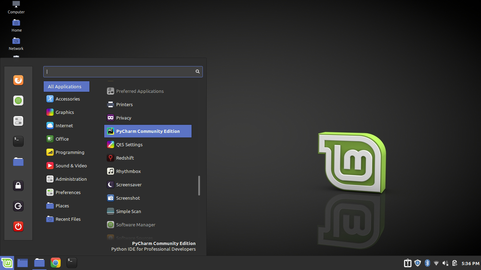Open Screensaver settings

(148, 185)
